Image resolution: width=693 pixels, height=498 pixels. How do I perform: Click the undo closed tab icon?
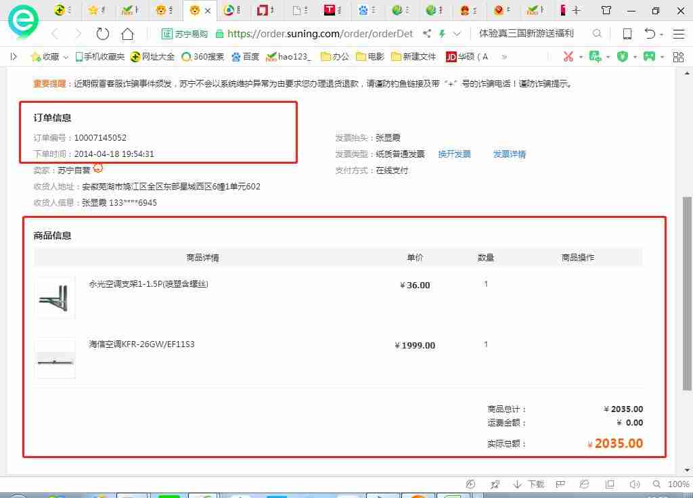pos(650,34)
